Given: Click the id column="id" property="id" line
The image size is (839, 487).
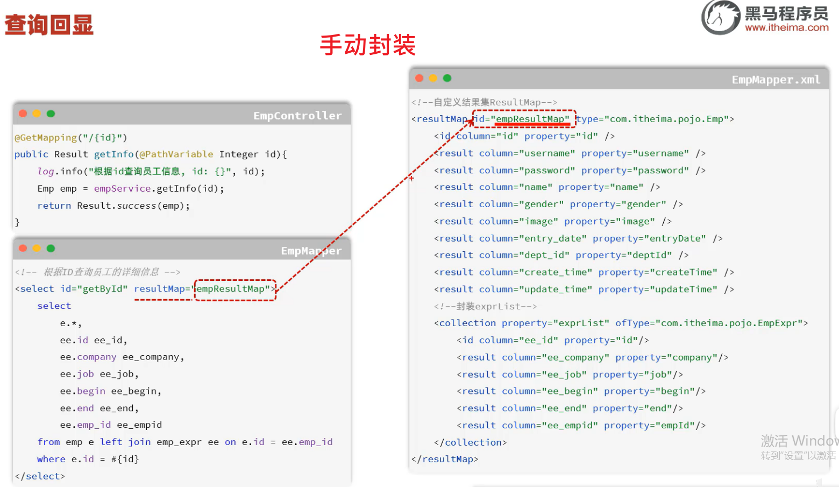Looking at the screenshot, I should pyautogui.click(x=524, y=136).
